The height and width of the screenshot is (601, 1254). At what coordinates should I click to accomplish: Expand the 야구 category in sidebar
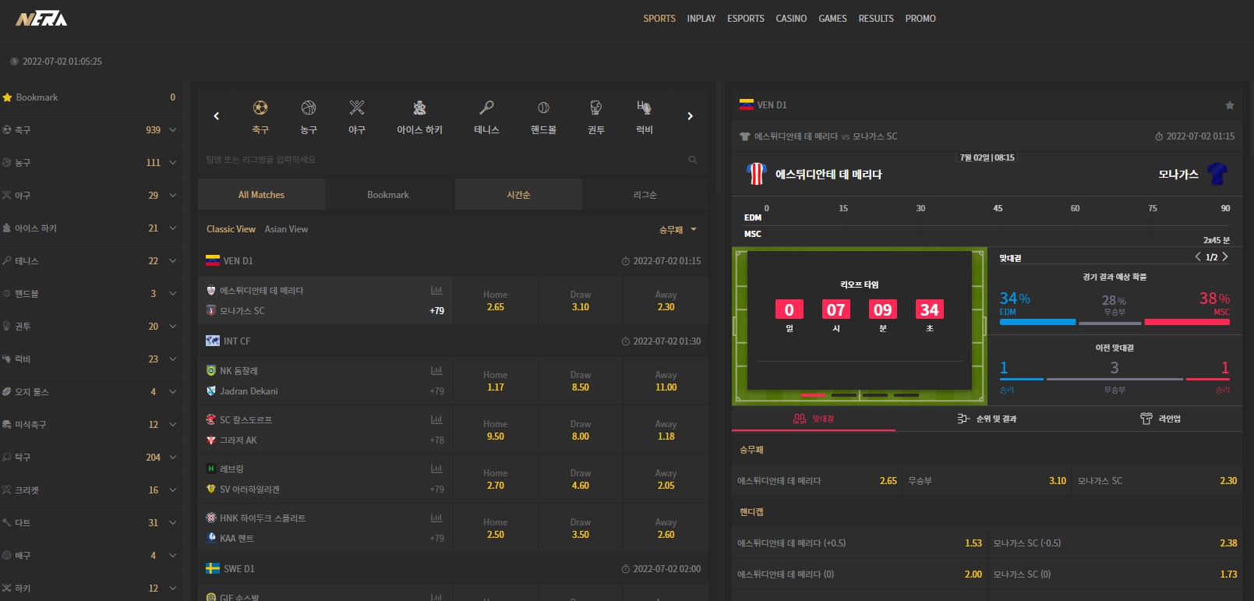coord(172,196)
